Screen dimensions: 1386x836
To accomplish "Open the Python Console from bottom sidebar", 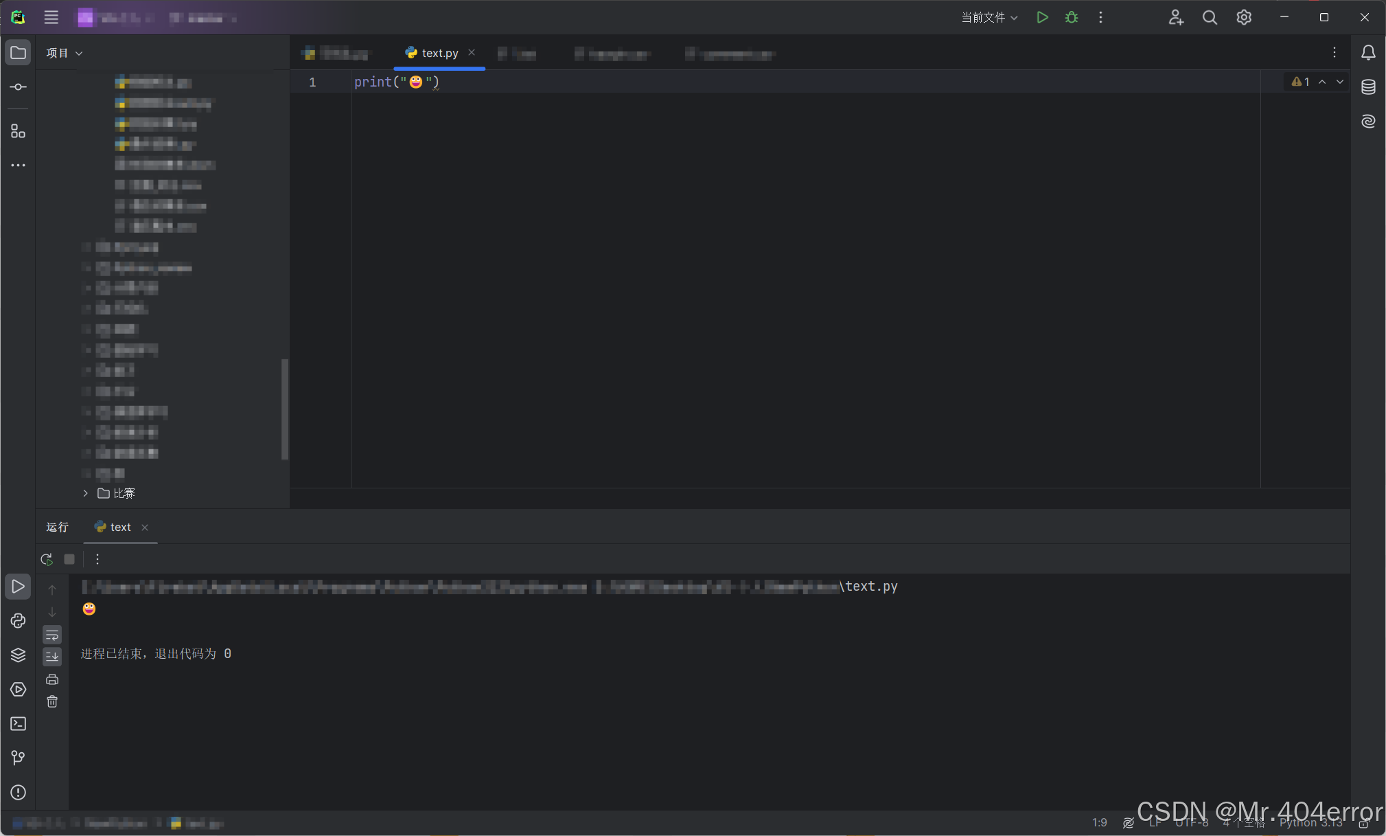I will pos(18,620).
